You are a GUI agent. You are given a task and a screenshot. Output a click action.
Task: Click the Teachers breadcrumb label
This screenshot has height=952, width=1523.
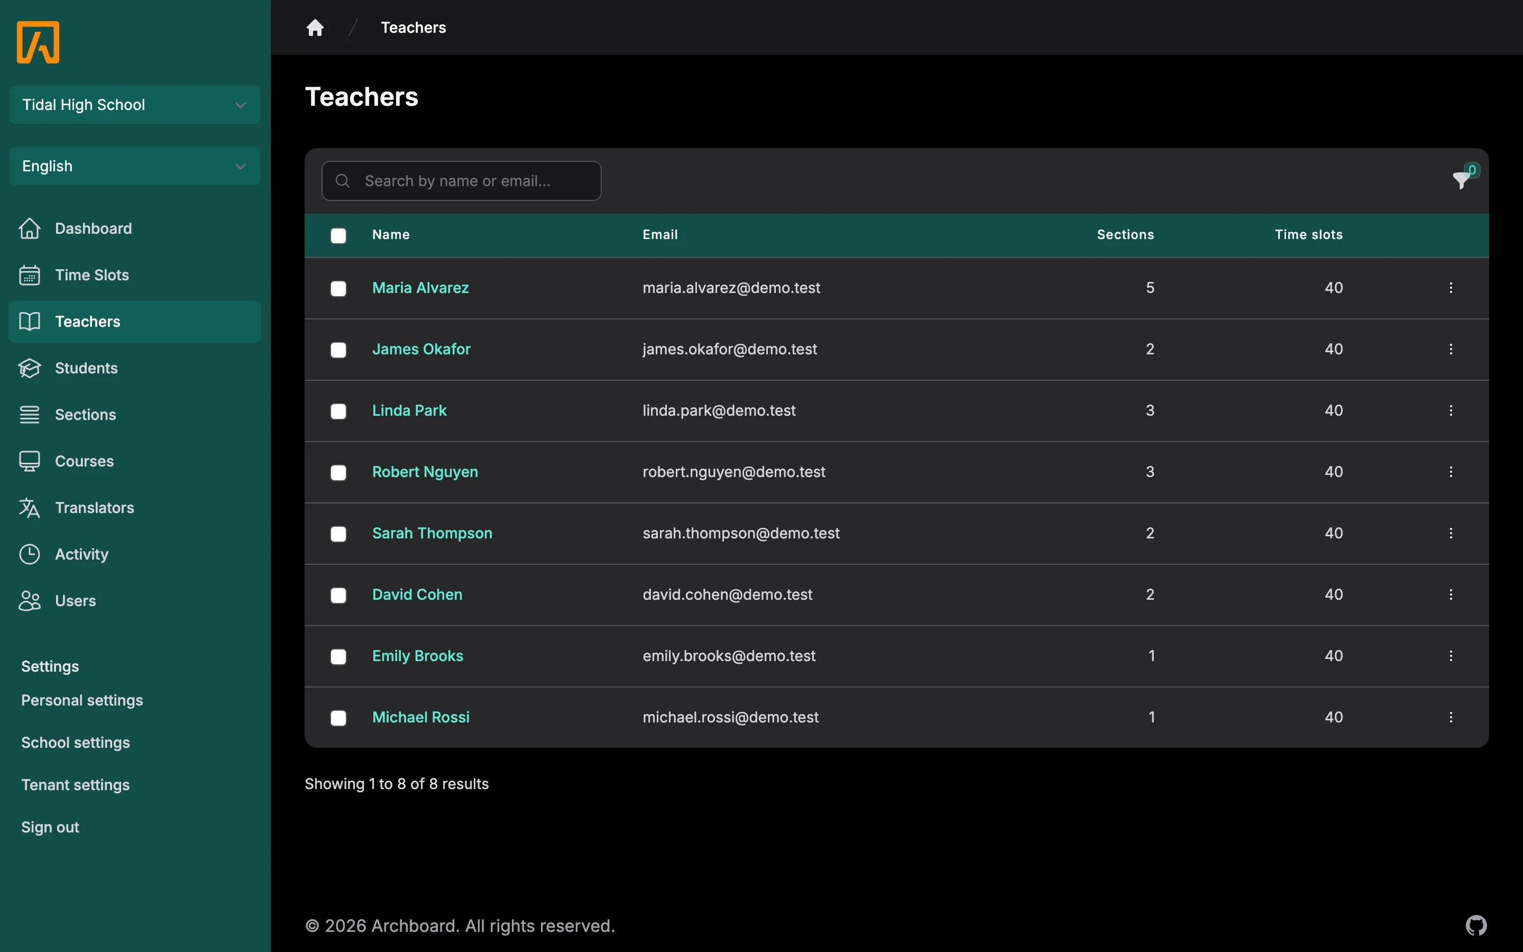pos(414,28)
